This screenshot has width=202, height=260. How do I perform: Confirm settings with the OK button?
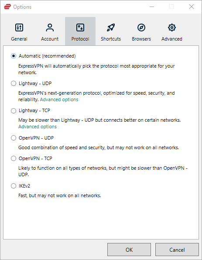click(x=129, y=250)
